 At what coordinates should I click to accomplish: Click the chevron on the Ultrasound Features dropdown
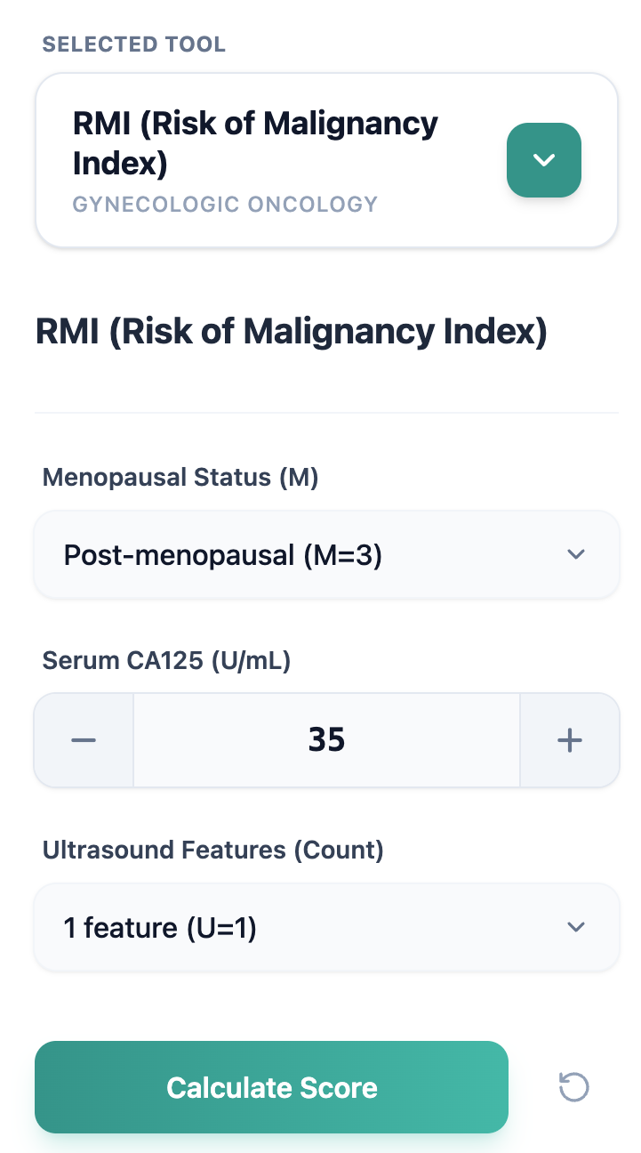[575, 926]
